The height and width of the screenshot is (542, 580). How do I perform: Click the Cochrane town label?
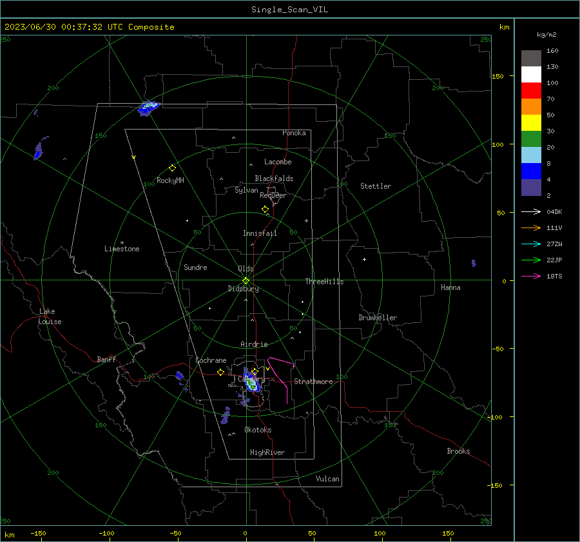point(211,360)
